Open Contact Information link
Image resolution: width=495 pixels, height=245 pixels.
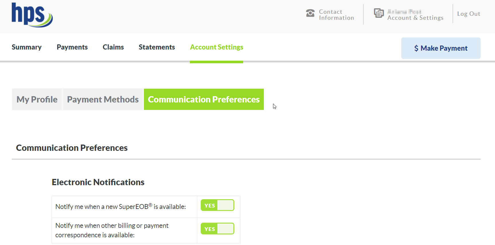(x=336, y=15)
